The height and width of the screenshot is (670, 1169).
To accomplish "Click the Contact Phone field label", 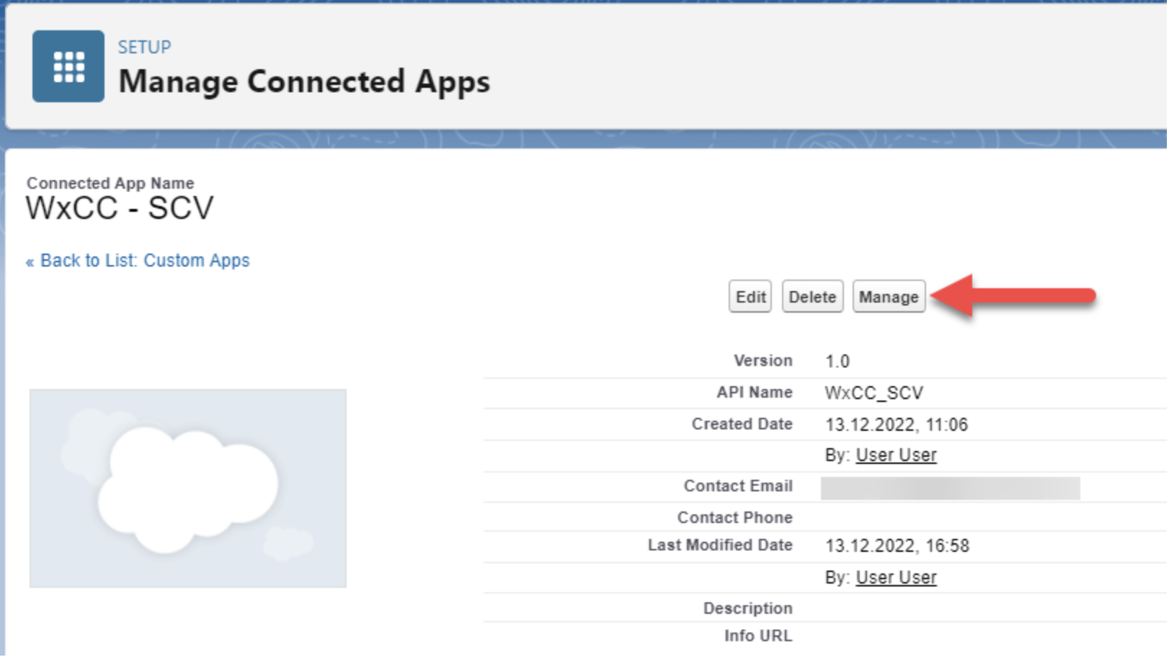I will coord(734,517).
